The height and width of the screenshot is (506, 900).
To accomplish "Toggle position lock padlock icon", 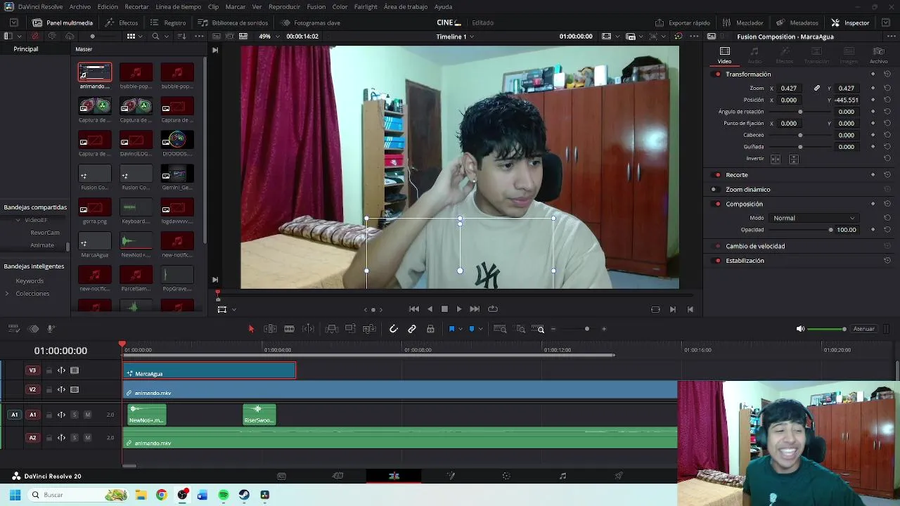I will [x=430, y=329].
